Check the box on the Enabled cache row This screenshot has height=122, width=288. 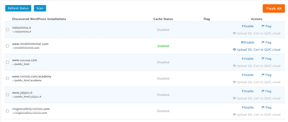click(x=8, y=46)
